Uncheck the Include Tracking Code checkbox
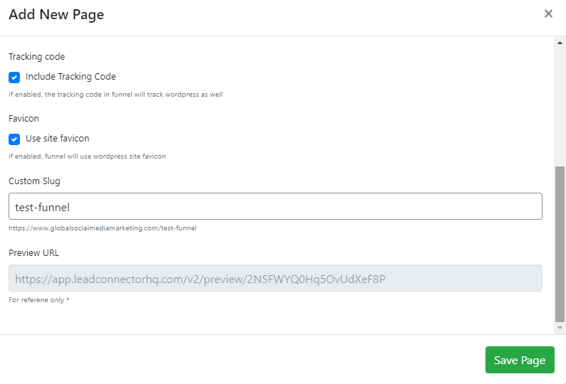Image resolution: width=566 pixels, height=384 pixels. point(14,77)
